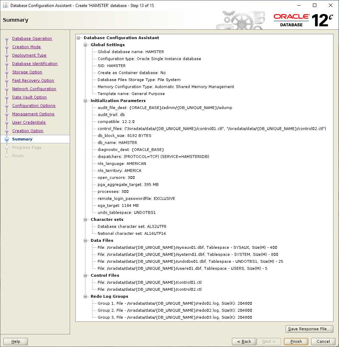Click Finish to create the database
This screenshot has height=347, width=339.
(296, 341)
